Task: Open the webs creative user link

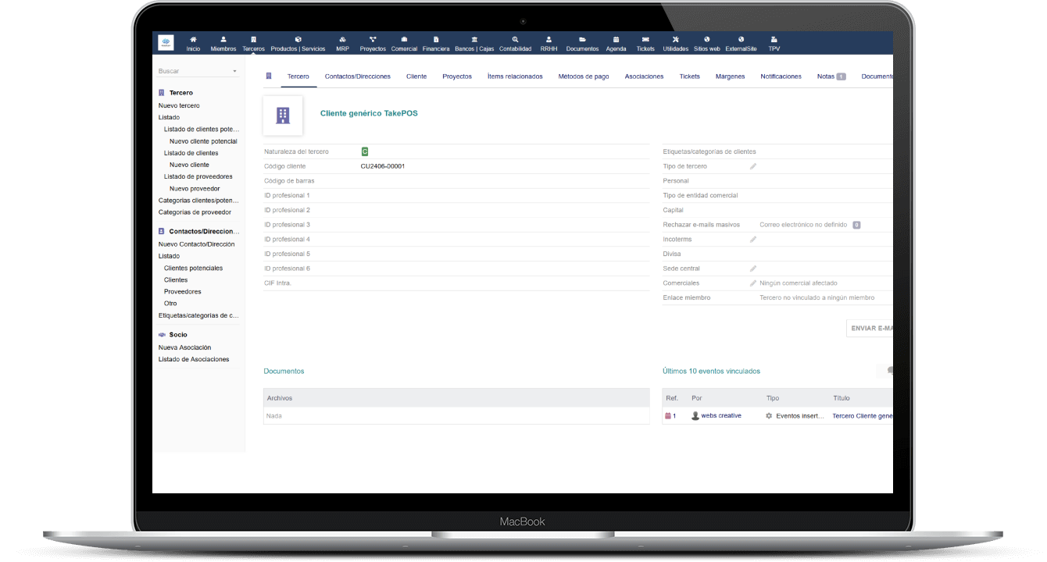Action: 720,416
